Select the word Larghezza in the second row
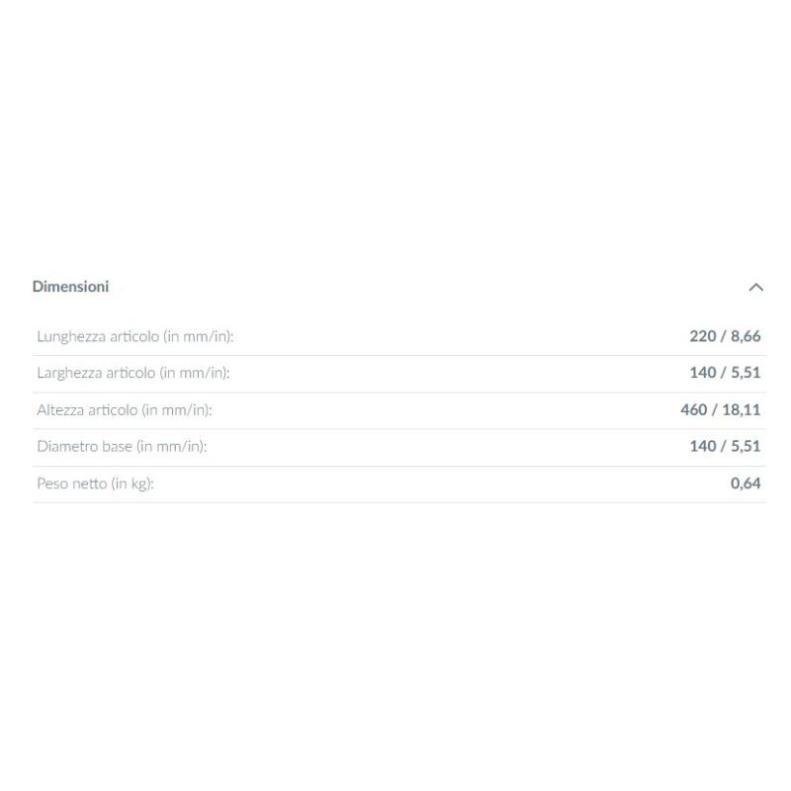Viewport: 791px width, 791px height. coord(68,373)
